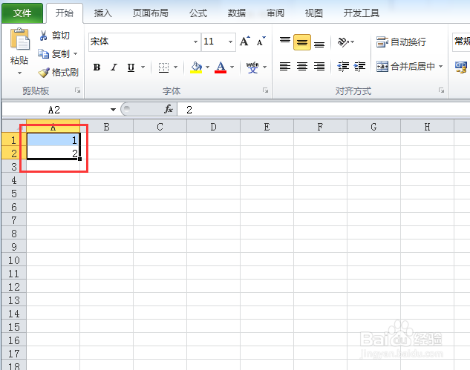Select column E header

(x=267, y=127)
